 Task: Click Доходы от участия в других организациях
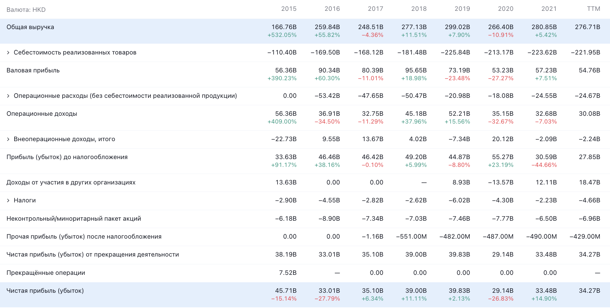71,182
